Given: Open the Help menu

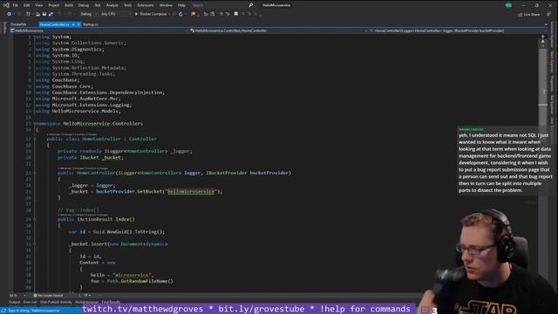Looking at the screenshot, I should pos(182,5).
